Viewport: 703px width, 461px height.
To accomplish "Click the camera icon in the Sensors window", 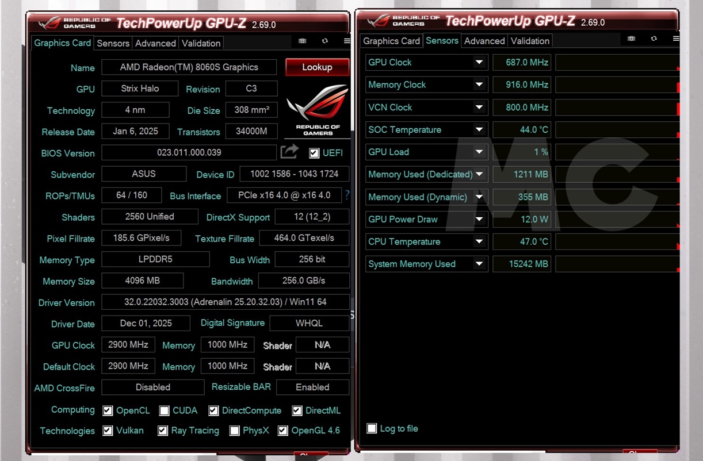I will tap(631, 39).
